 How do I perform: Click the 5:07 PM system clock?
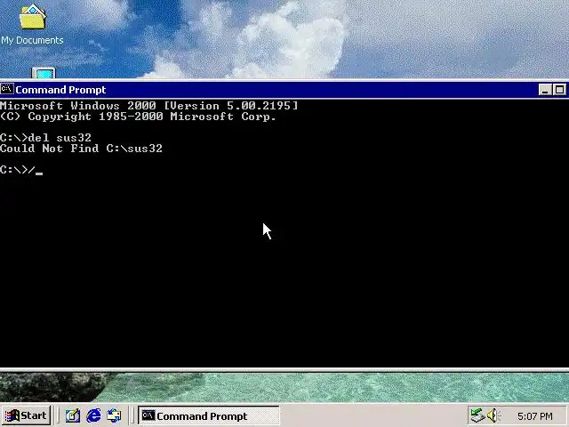[x=535, y=416]
